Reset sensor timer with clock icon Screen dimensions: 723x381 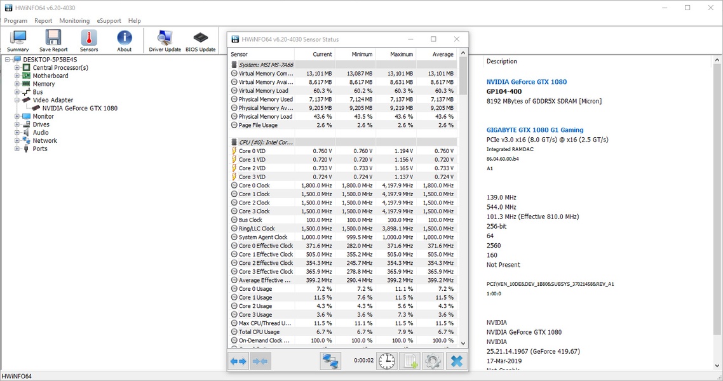coord(386,361)
